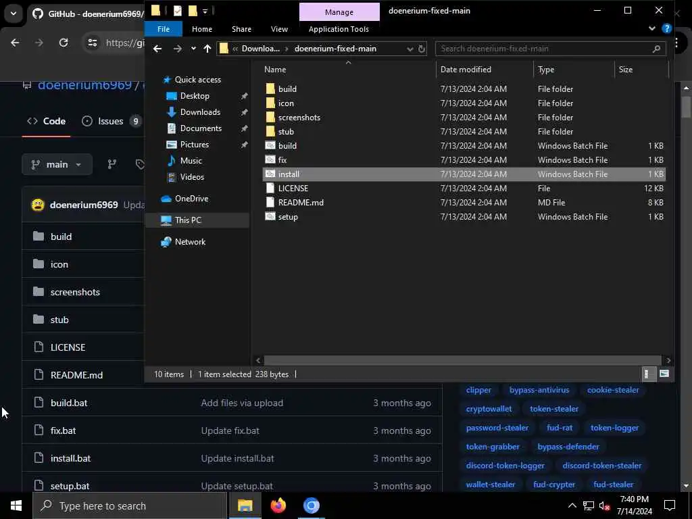
Task: Open the token-grabber topic tag
Action: coord(493,447)
